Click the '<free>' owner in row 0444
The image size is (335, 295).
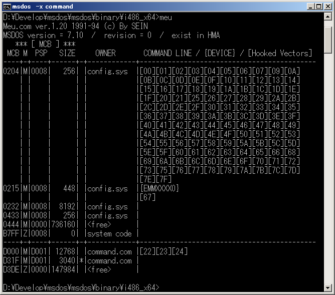coord(99,224)
